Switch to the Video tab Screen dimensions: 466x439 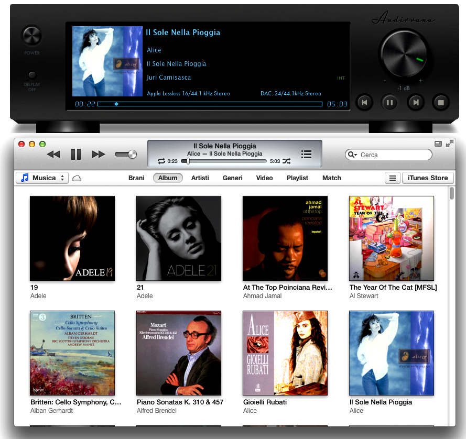(x=265, y=178)
